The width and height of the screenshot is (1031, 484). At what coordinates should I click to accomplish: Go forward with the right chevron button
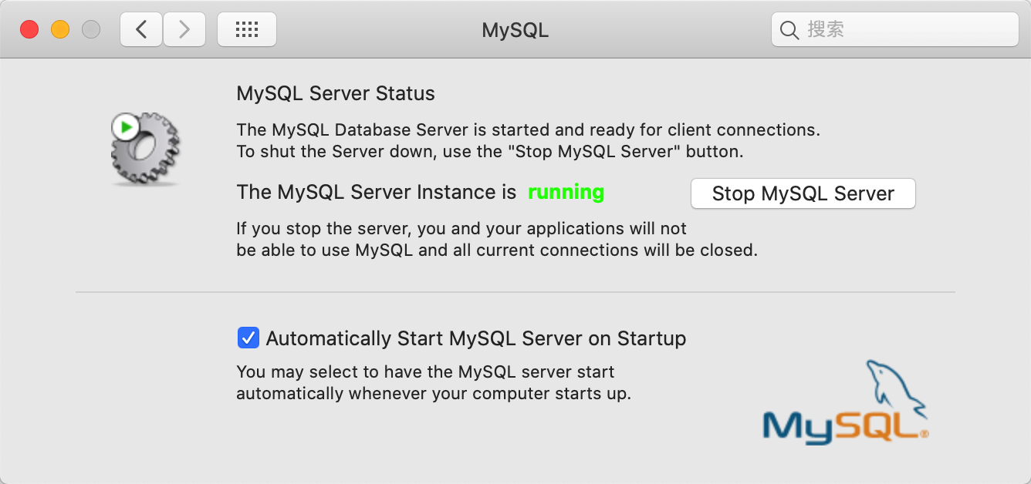point(184,30)
